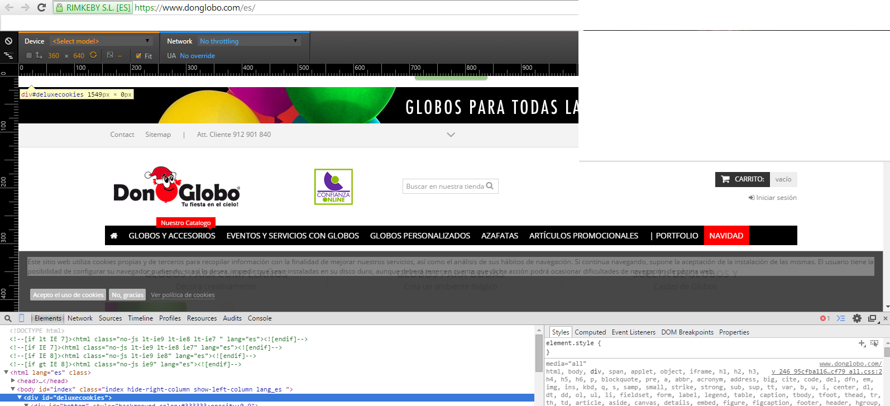The width and height of the screenshot is (890, 406).
Task: Open DevTools settings gear
Action: (856, 318)
